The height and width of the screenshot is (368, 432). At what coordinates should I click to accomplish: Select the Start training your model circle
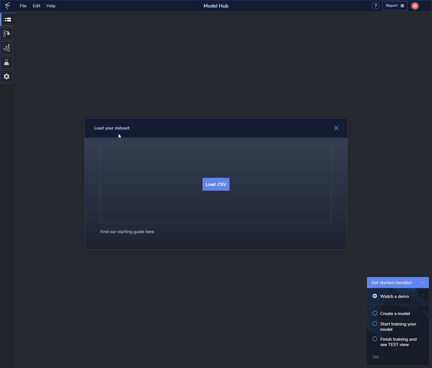point(375,324)
